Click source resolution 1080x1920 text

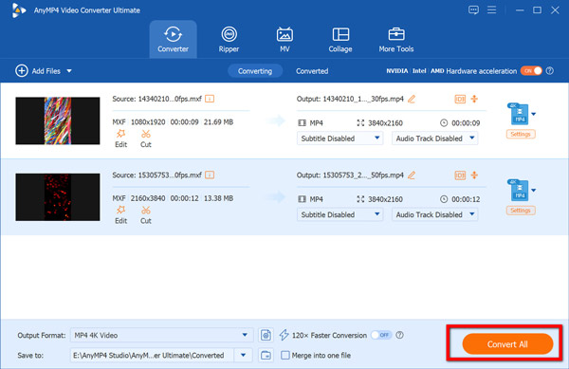point(148,122)
